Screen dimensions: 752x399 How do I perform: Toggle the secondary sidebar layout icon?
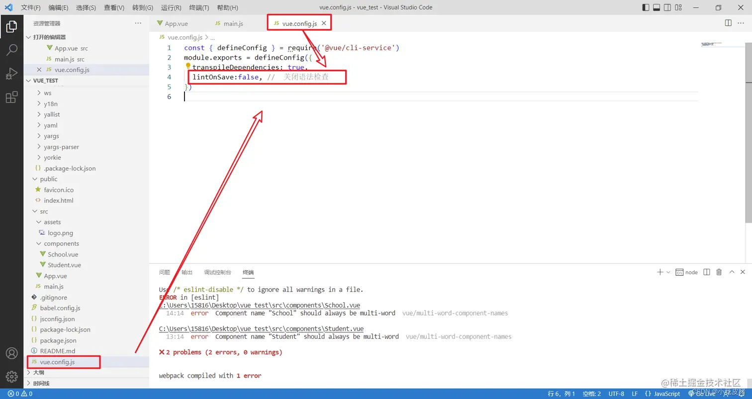pyautogui.click(x=667, y=7)
